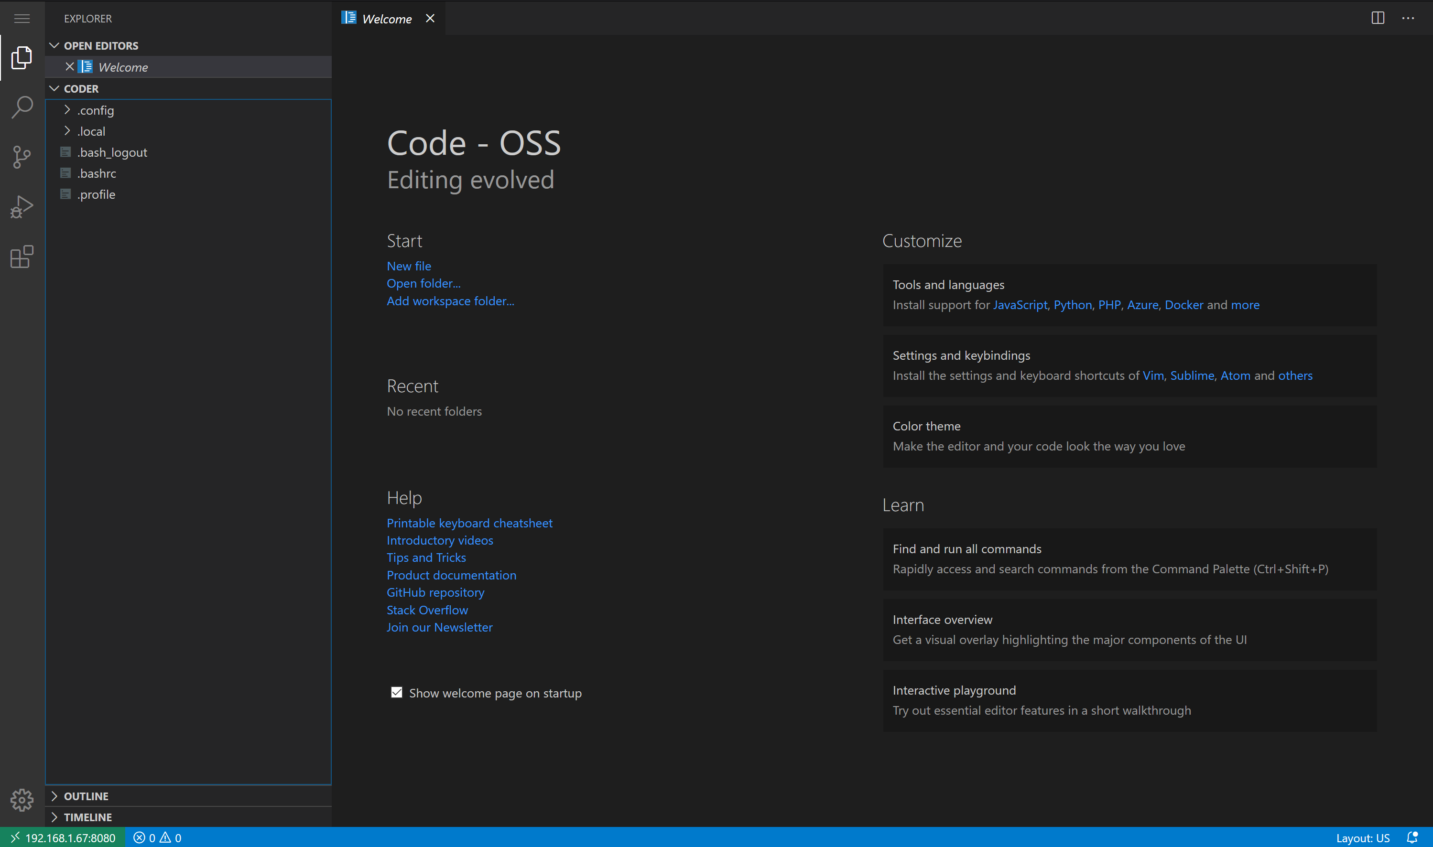Open the hamburger menu
Screen dimensions: 1433x847
coord(22,18)
